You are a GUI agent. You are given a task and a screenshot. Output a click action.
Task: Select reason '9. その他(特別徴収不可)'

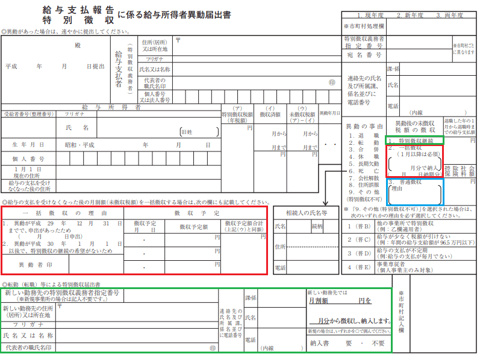[x=364, y=195]
